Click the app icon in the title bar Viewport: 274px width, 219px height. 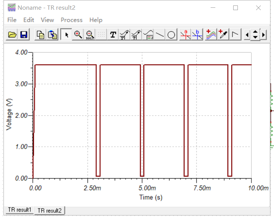pos(12,7)
